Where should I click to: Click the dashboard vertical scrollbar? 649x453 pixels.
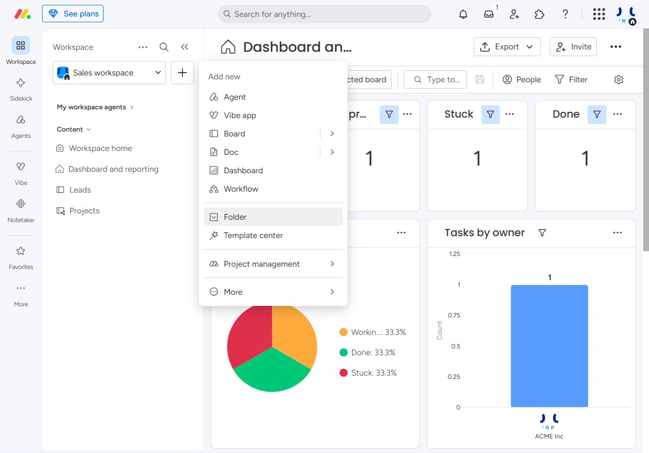coord(646,140)
